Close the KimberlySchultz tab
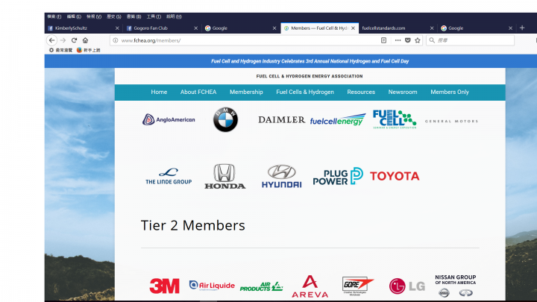 (x=117, y=28)
